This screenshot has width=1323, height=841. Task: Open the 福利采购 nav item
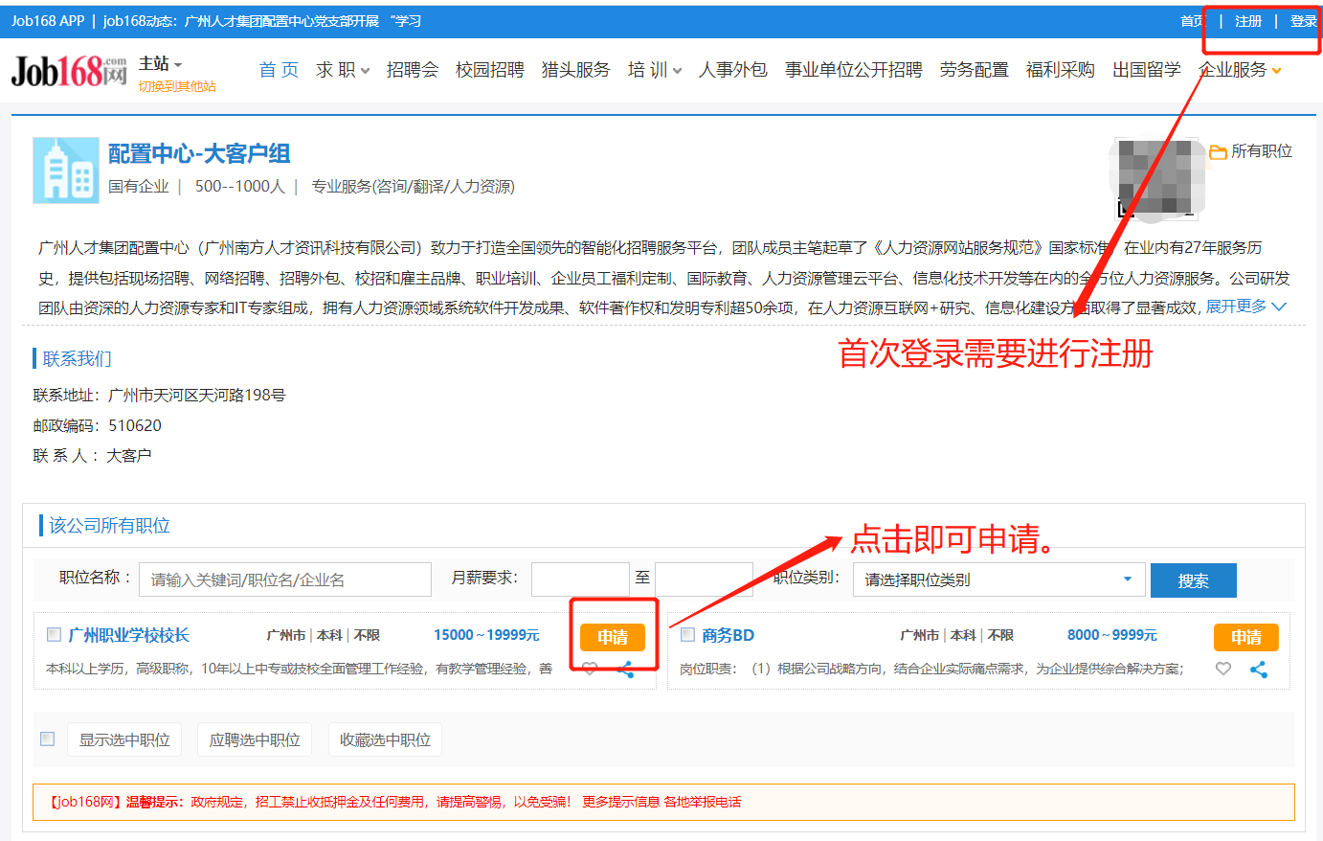coord(1061,70)
